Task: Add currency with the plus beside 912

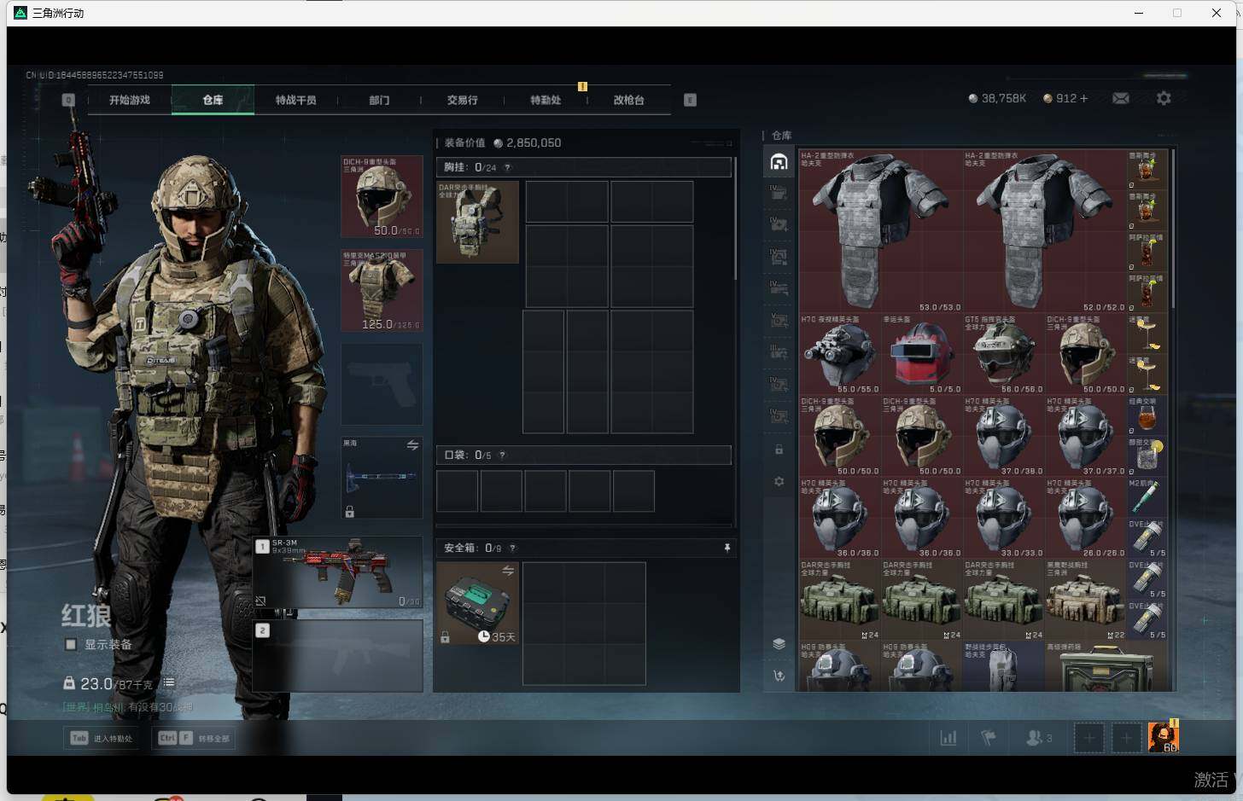Action: coord(1084,98)
